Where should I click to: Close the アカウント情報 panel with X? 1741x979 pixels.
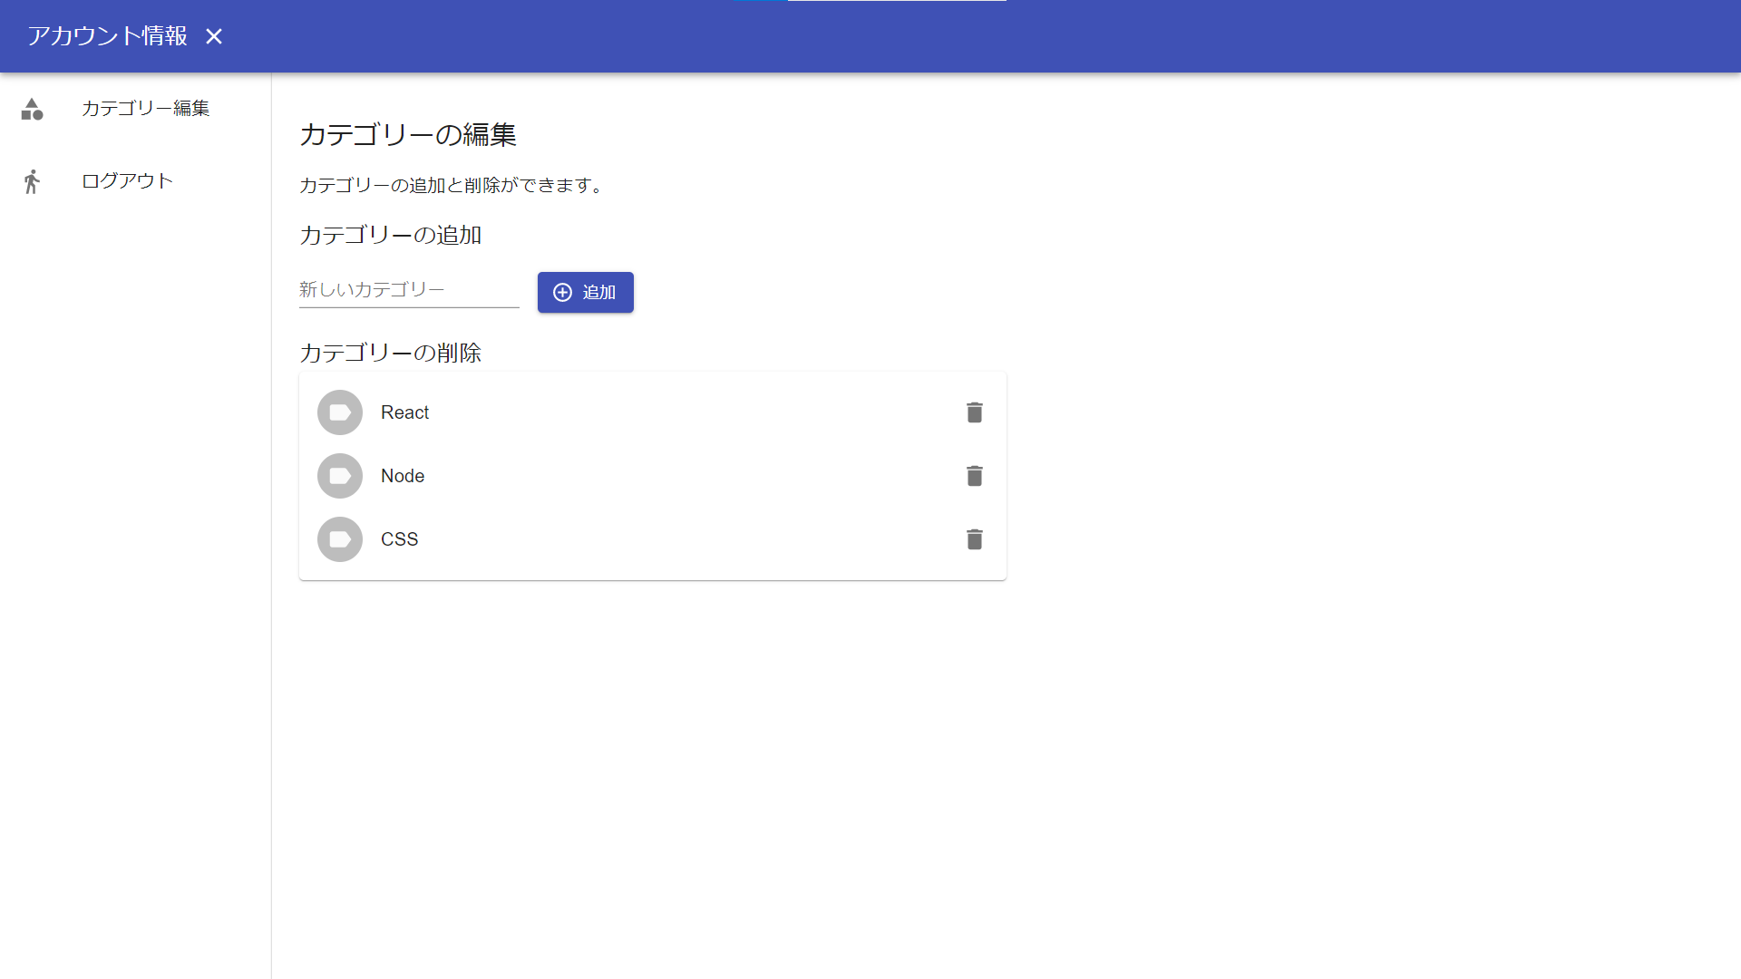[215, 36]
